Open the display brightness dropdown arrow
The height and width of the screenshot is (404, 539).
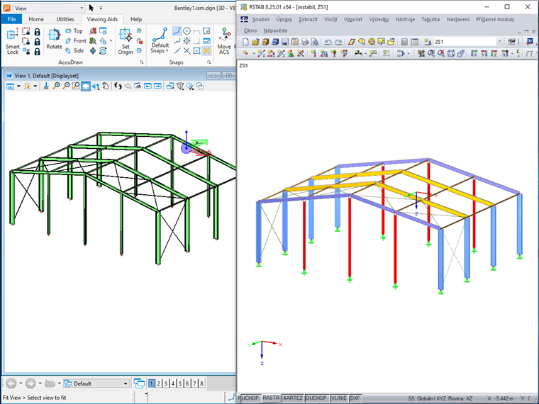pyautogui.click(x=35, y=86)
